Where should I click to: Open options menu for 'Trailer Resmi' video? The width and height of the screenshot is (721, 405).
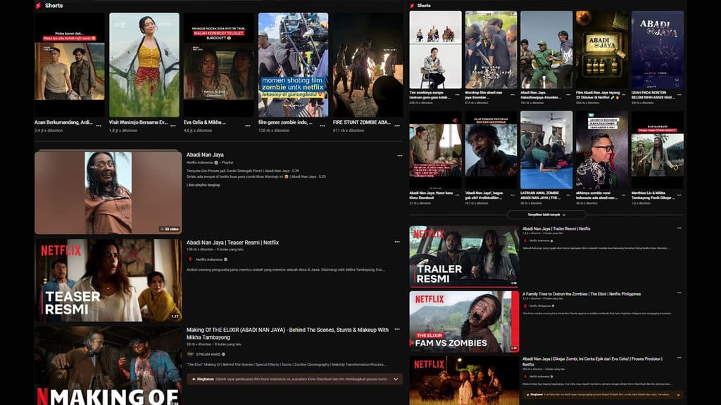click(x=679, y=228)
